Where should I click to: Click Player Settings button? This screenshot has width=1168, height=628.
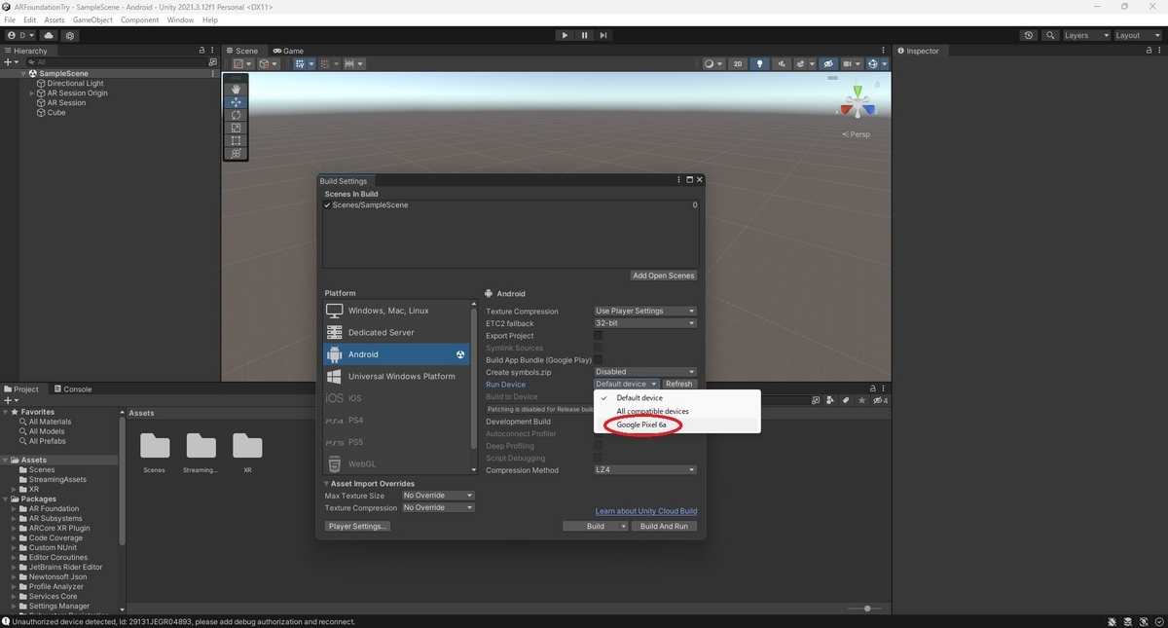tap(358, 527)
